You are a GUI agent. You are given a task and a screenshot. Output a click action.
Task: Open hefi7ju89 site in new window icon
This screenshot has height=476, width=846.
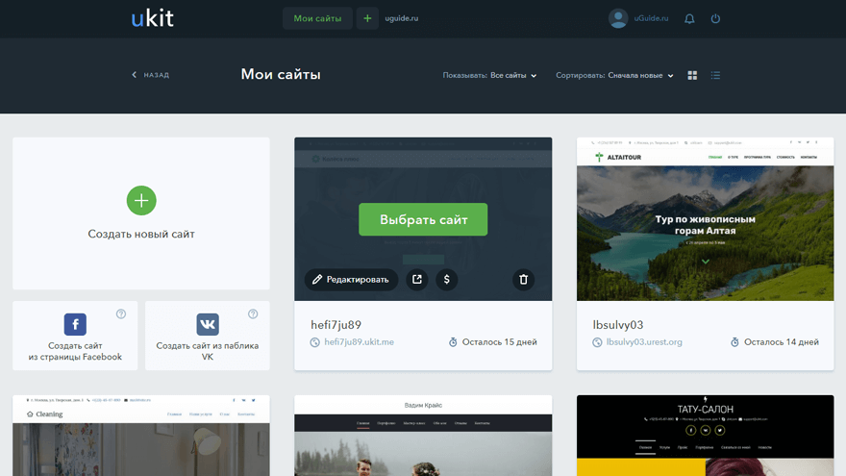417,280
